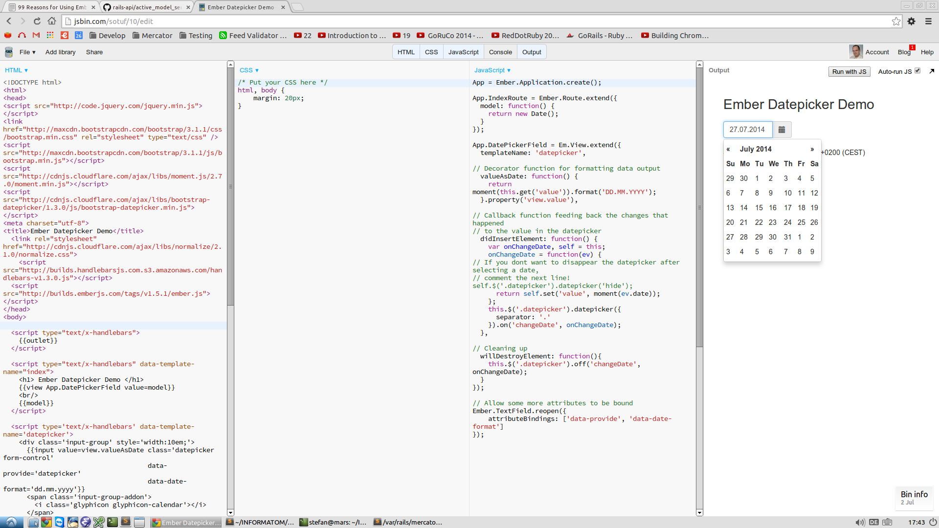Toggle the Console panel button

[500, 52]
